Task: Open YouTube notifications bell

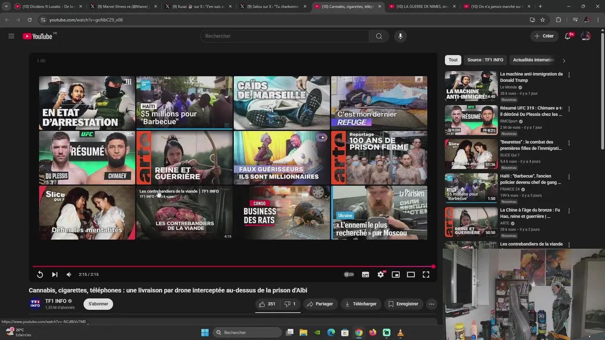Action: coord(568,36)
